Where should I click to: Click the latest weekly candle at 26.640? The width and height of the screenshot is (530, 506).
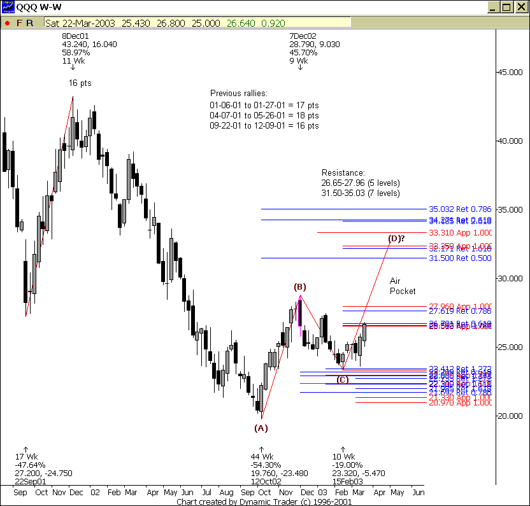click(x=365, y=332)
